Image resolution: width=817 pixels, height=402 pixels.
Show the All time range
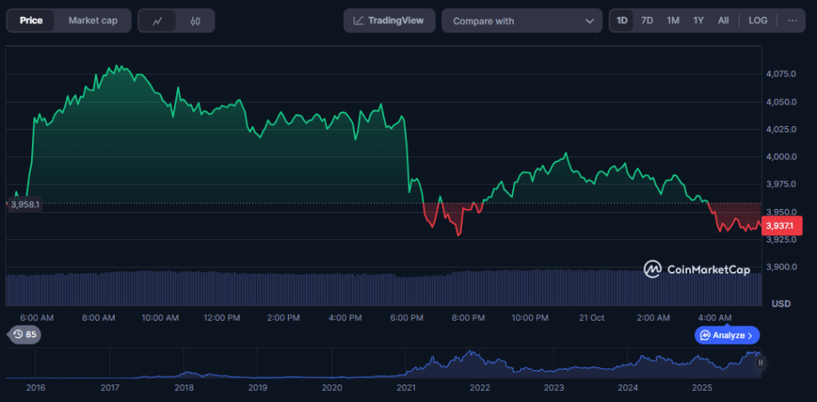click(x=723, y=21)
